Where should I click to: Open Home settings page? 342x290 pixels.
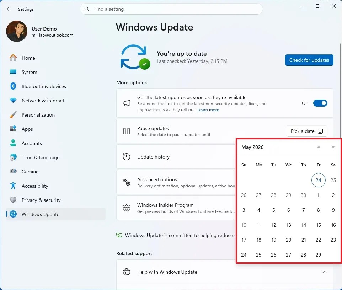55,58
